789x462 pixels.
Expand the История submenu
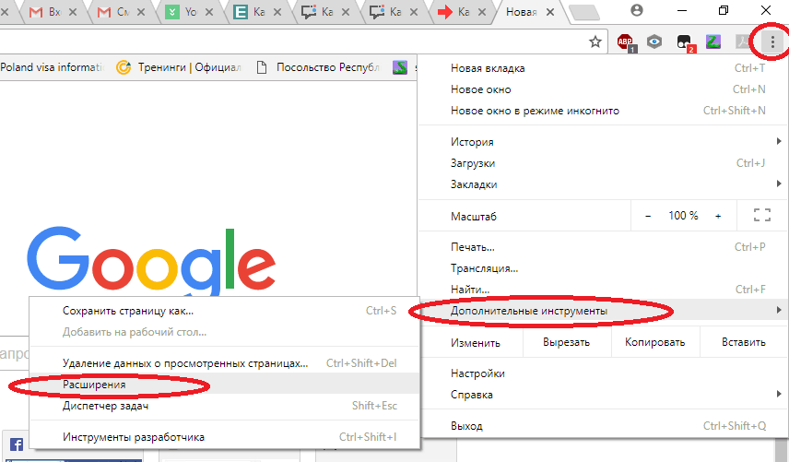pos(608,142)
